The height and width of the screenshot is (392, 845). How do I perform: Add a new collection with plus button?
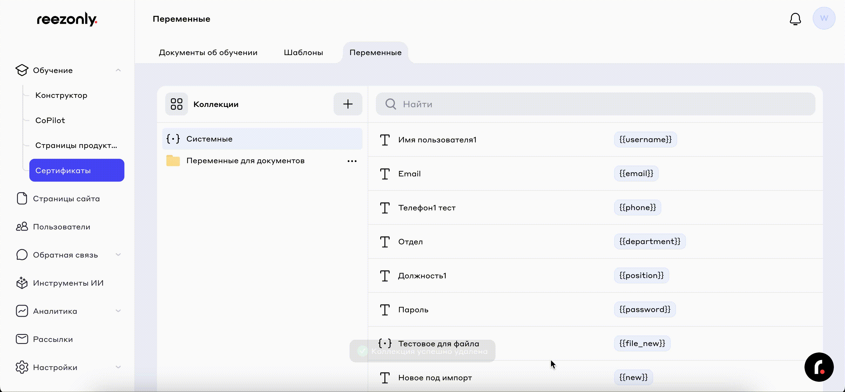click(348, 104)
